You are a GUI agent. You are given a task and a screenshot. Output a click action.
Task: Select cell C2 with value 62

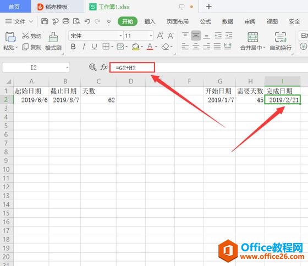(x=98, y=100)
